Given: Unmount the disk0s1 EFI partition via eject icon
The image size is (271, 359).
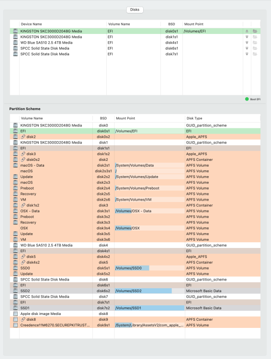Looking at the screenshot, I should coord(247,31).
